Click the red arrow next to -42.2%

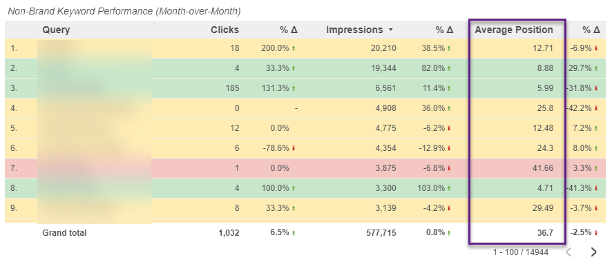[x=596, y=108]
